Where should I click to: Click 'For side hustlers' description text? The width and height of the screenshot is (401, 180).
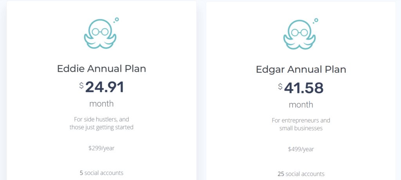(101, 119)
